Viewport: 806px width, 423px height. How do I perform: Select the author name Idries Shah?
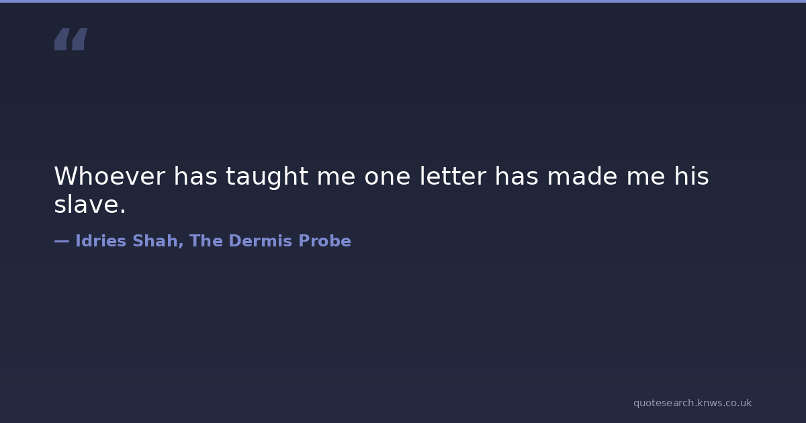point(129,241)
